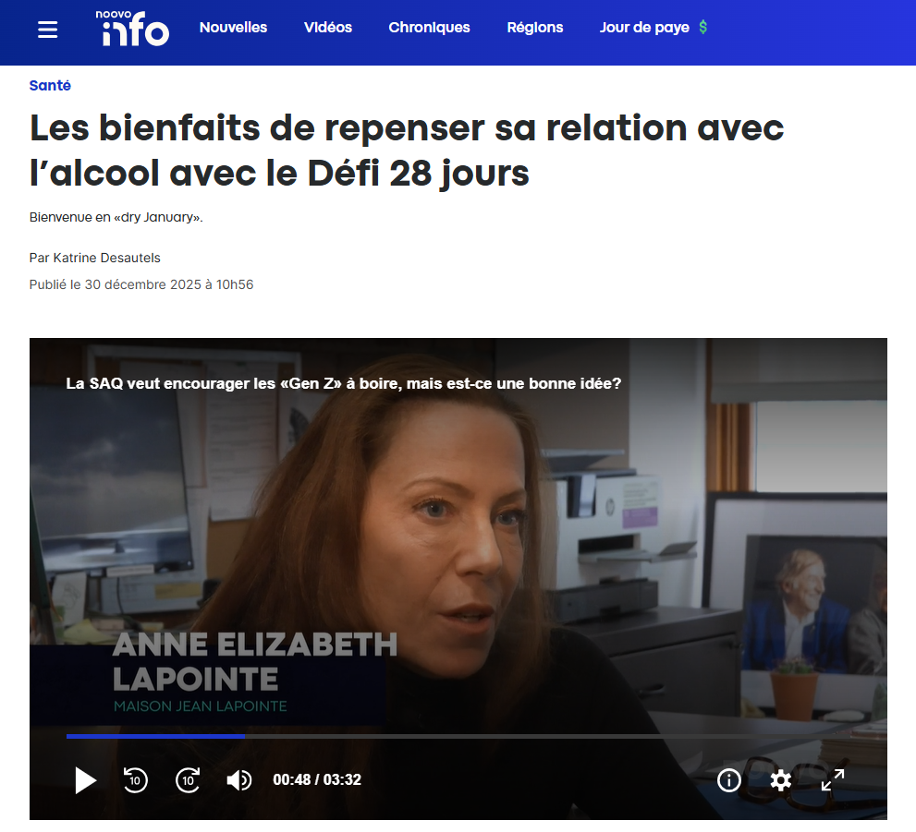Click the video title about SAQ
The height and width of the screenshot is (832, 916).
coord(344,383)
